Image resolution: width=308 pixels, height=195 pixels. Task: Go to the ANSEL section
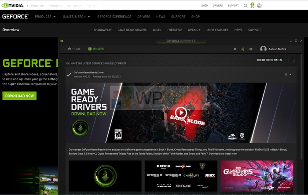click(157, 30)
